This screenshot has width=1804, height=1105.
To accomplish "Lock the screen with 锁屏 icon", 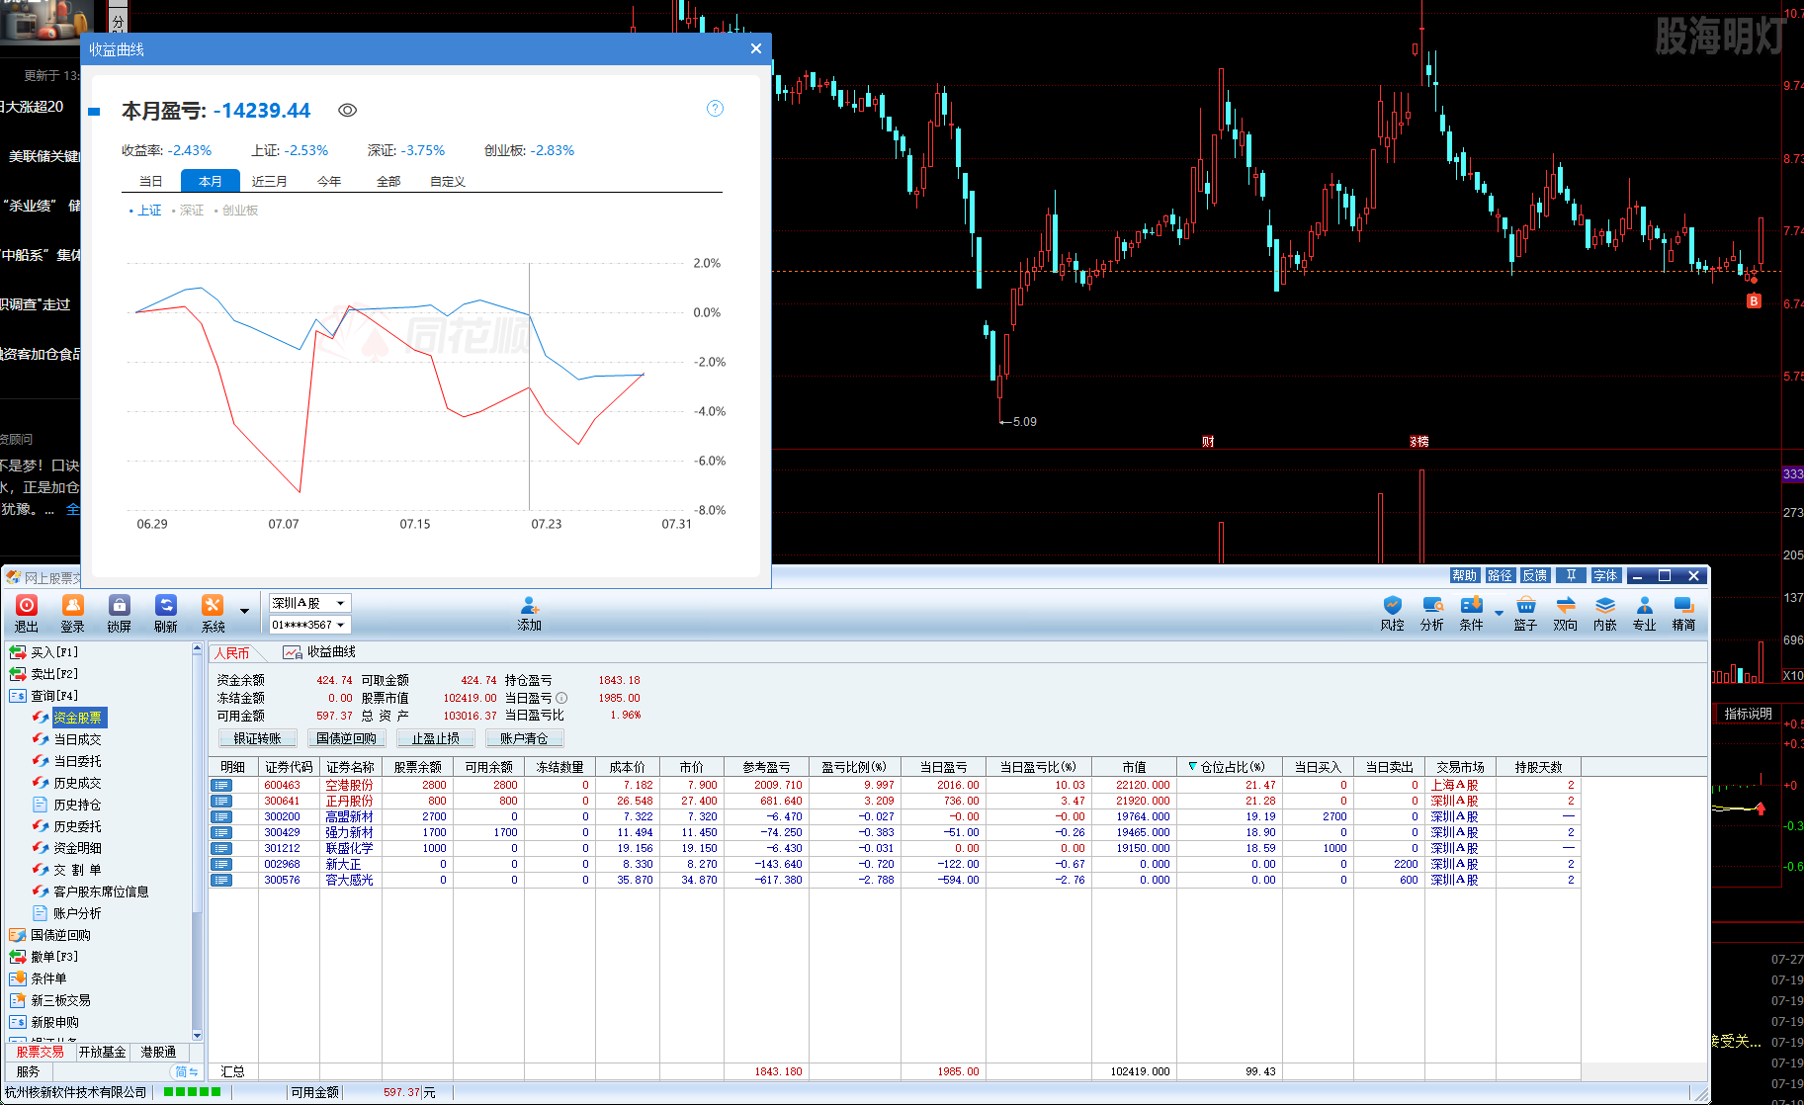I will (120, 614).
